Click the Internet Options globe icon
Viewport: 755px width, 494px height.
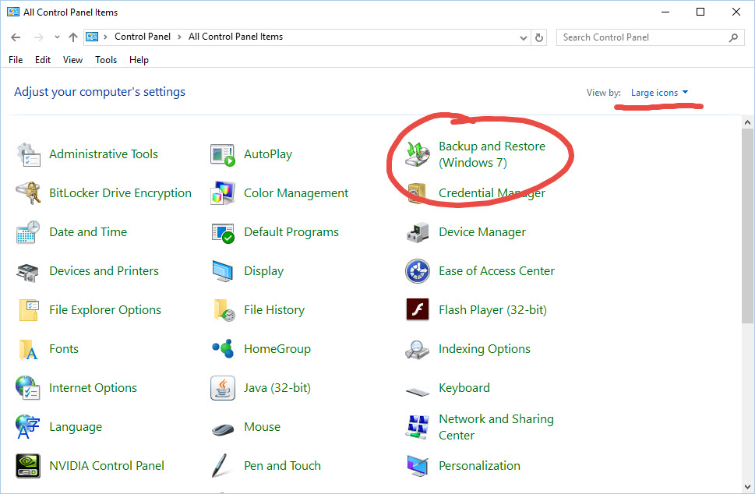27,388
